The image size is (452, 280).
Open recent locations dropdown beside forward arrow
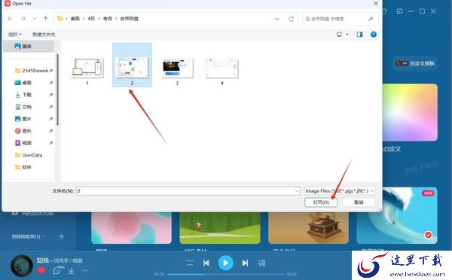click(x=35, y=19)
